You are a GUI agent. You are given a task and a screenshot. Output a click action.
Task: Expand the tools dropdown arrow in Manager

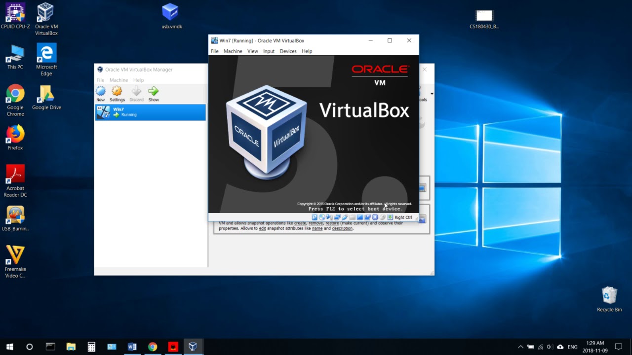click(432, 94)
